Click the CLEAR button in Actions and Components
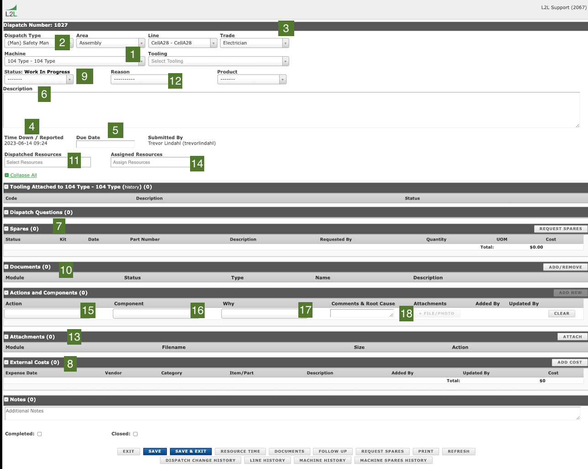 click(562, 313)
